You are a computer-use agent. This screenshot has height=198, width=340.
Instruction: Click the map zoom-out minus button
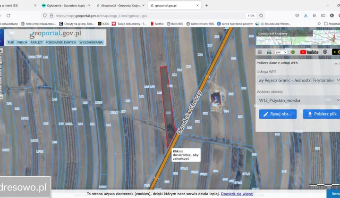click(1, 97)
